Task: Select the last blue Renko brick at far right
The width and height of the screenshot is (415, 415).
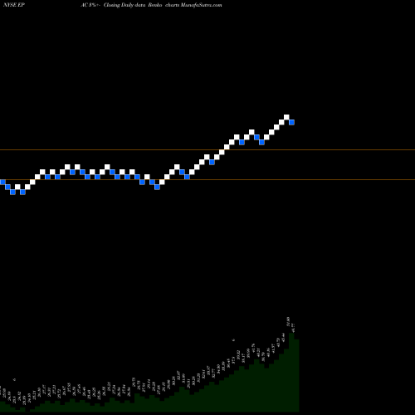Action: (x=291, y=122)
